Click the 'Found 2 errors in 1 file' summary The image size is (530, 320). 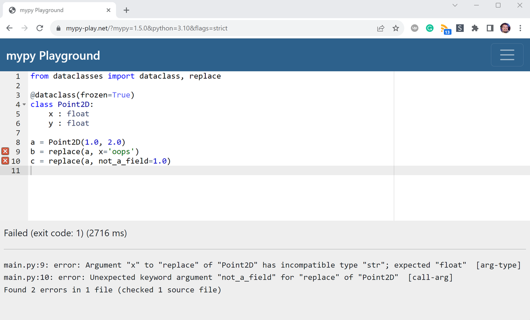coord(113,290)
